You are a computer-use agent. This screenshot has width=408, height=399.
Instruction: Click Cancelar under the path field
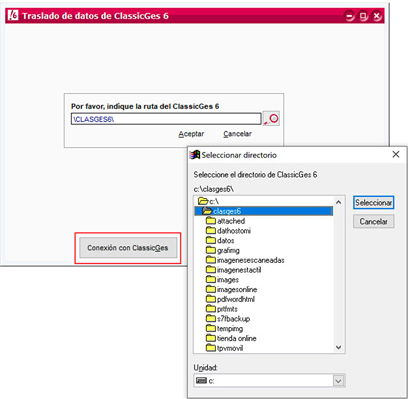[x=237, y=134]
